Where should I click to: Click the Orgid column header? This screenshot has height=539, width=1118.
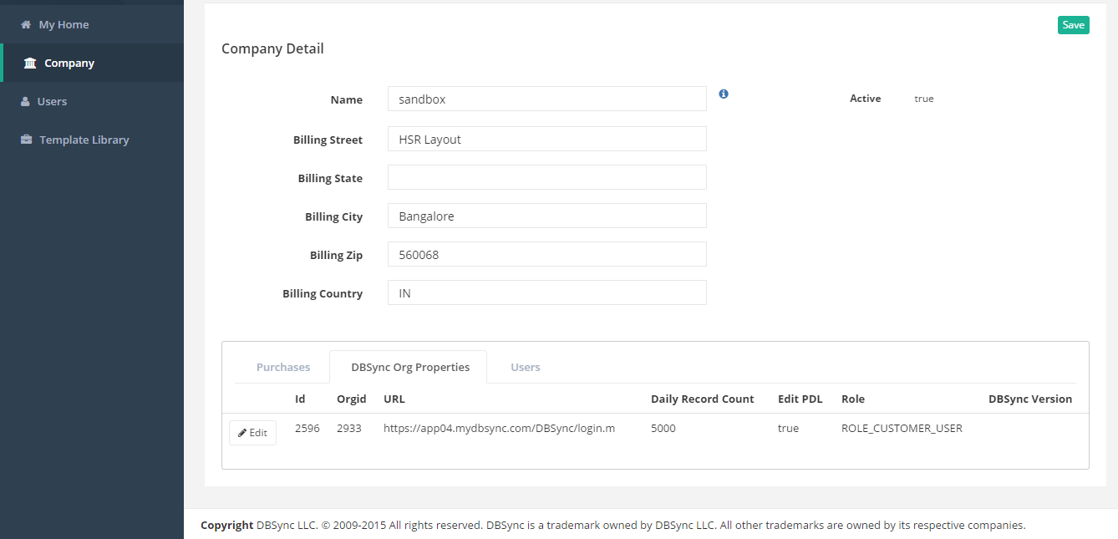352,399
